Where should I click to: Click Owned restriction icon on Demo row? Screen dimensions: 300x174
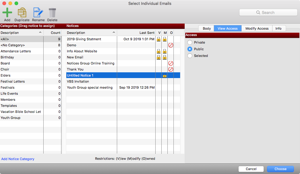[x=170, y=45]
